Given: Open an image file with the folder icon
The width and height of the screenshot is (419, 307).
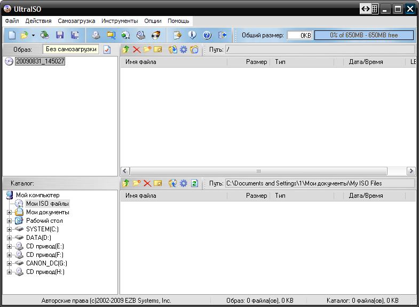Looking at the screenshot, I should (25, 35).
